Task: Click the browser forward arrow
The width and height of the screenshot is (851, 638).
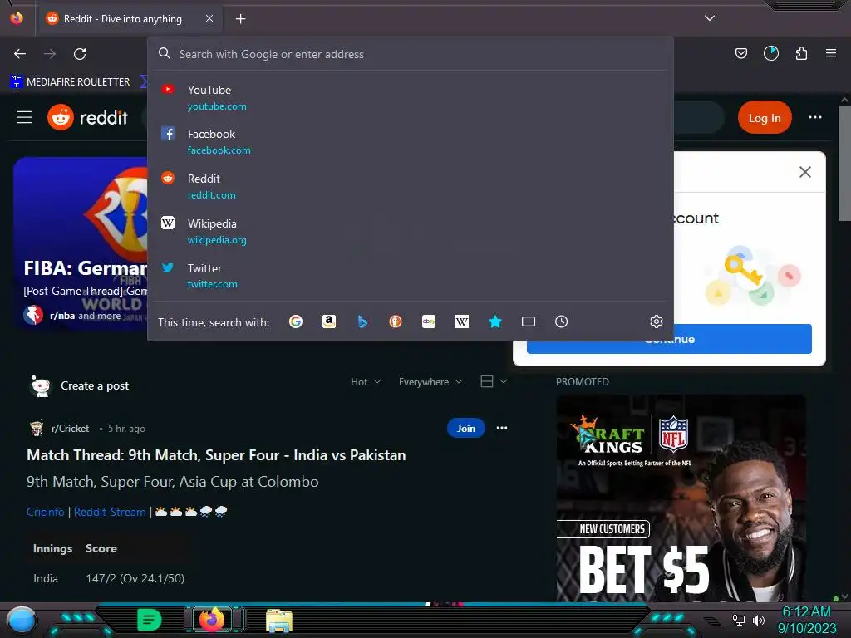Action: coord(50,54)
